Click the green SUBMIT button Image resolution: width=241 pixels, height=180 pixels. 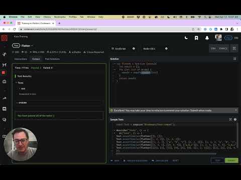tap(231, 160)
